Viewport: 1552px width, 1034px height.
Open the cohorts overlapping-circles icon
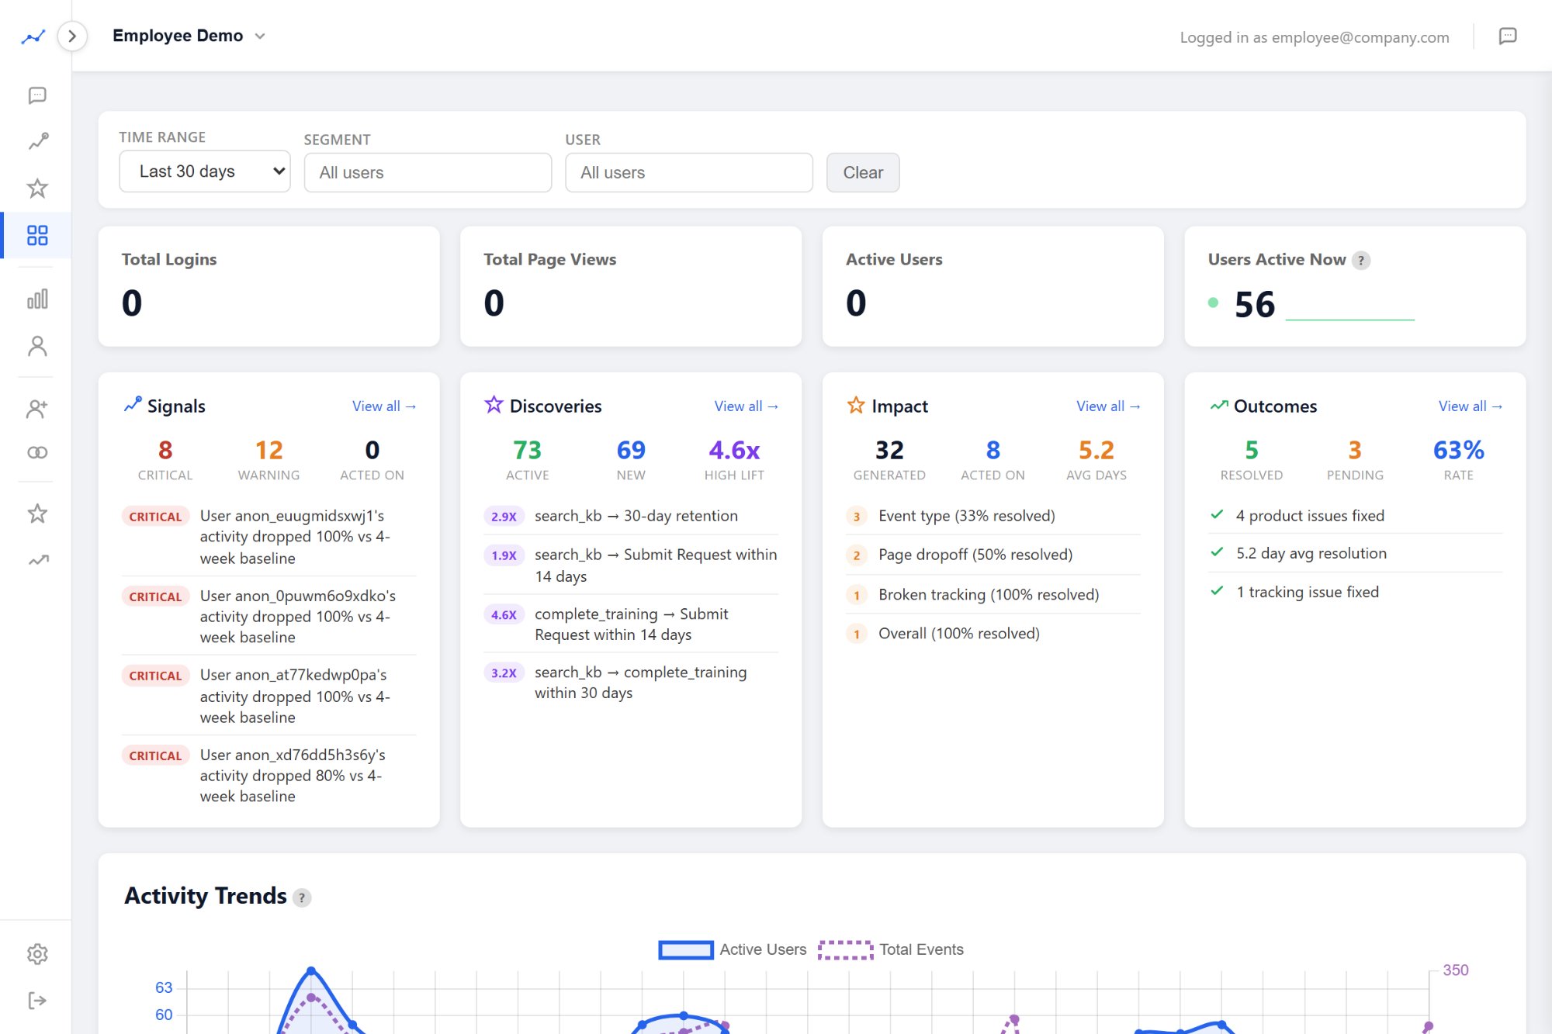coord(36,451)
